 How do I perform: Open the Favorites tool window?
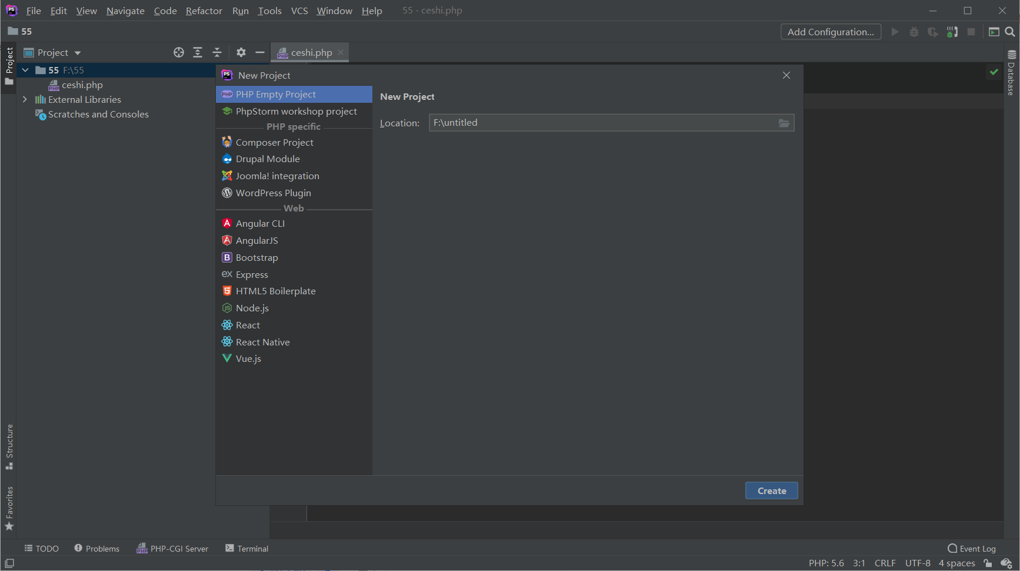pyautogui.click(x=9, y=508)
